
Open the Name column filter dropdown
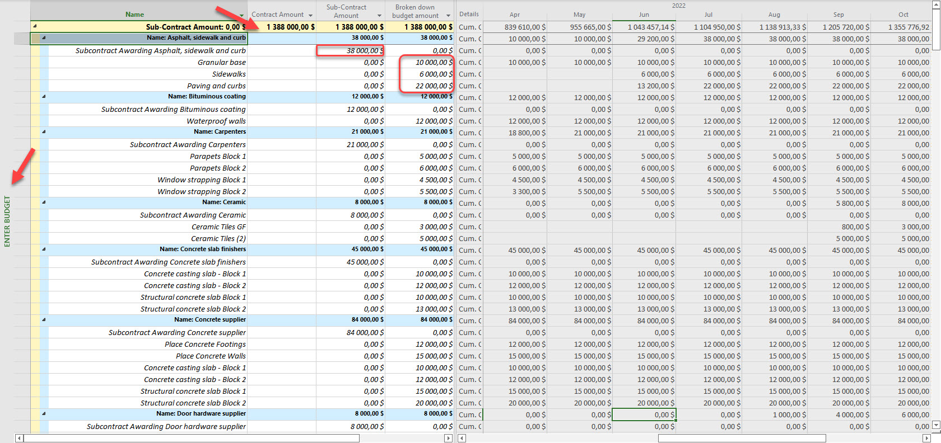tap(241, 16)
